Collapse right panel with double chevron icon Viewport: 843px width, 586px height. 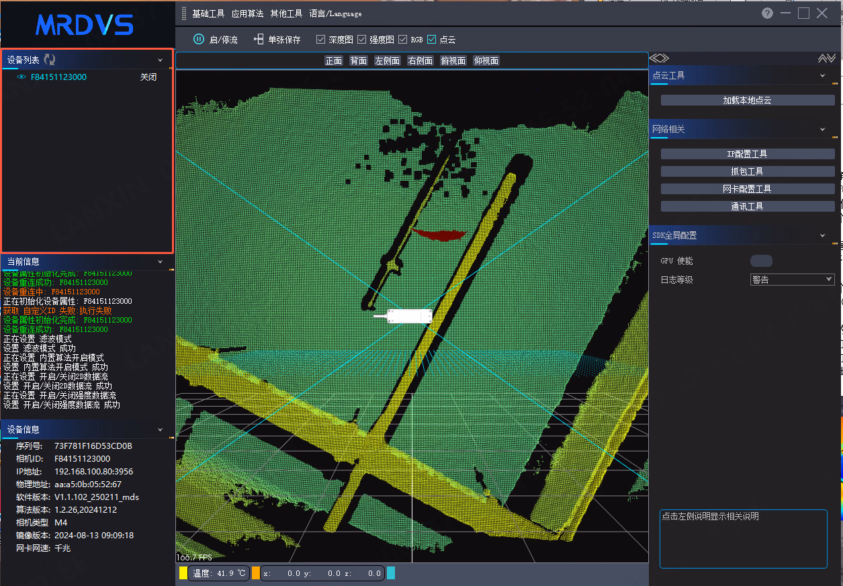827,58
